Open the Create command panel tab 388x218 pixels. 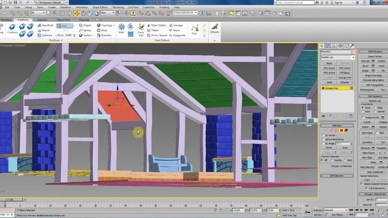pyautogui.click(x=322, y=46)
